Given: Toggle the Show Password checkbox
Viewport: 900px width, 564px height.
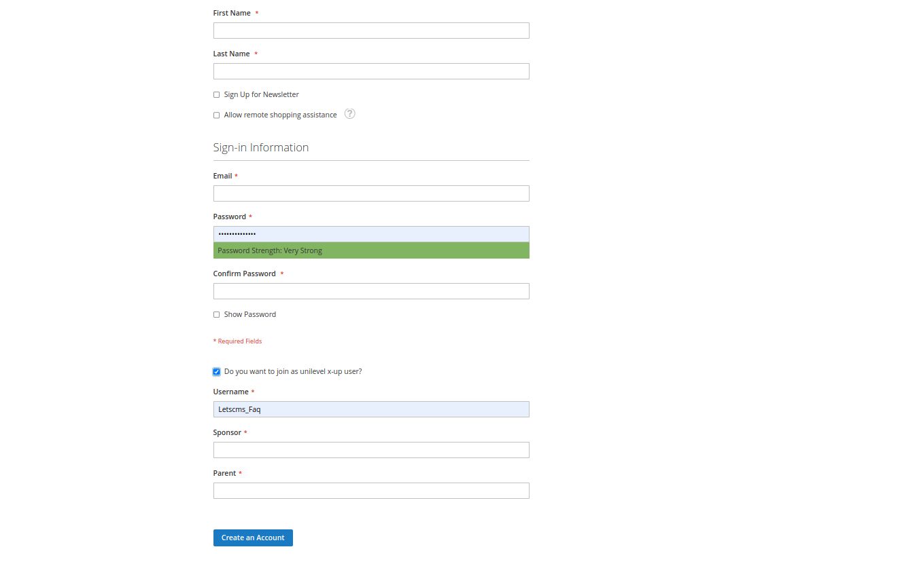Looking at the screenshot, I should (217, 315).
